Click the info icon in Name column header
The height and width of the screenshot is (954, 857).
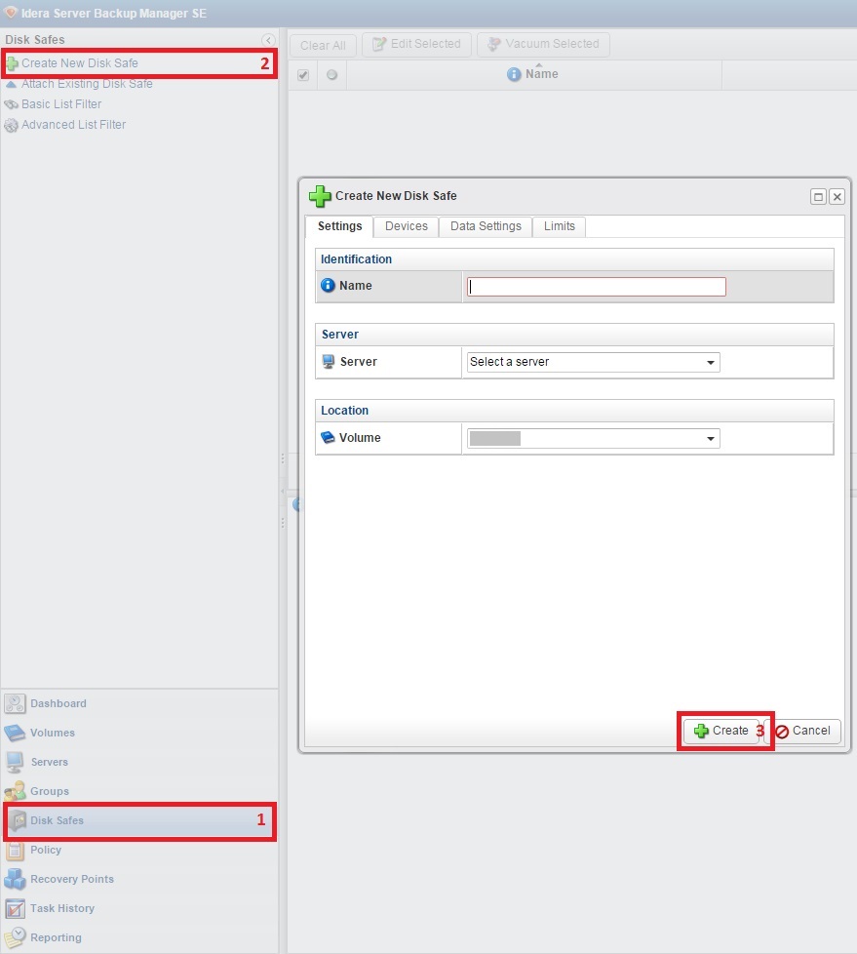point(514,74)
